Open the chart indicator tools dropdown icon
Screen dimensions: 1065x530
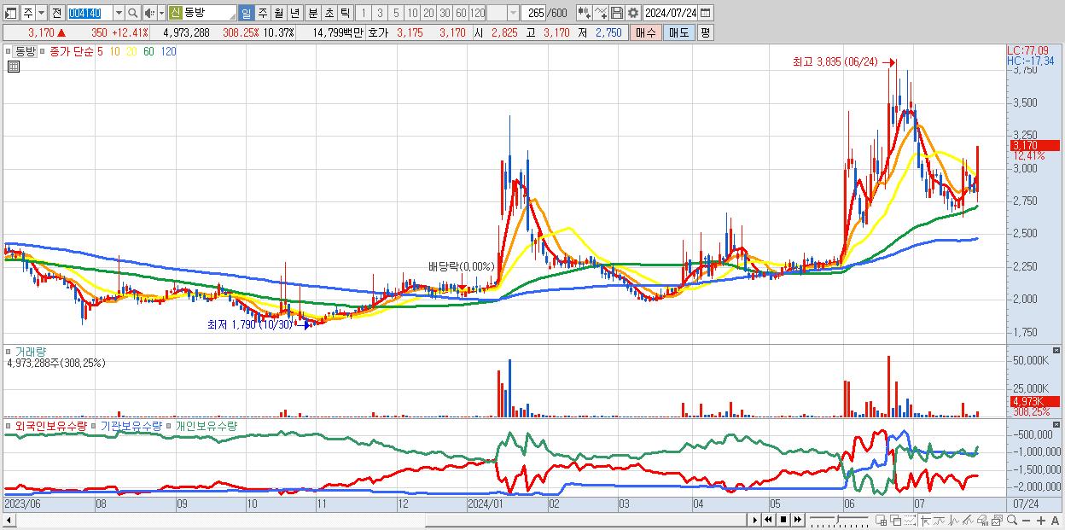585,14
